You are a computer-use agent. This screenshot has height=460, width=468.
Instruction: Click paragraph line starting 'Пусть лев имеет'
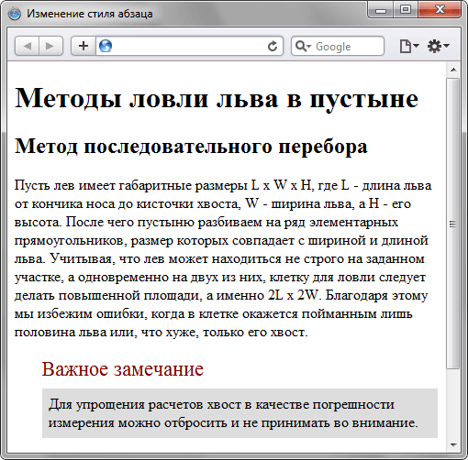[x=223, y=185]
